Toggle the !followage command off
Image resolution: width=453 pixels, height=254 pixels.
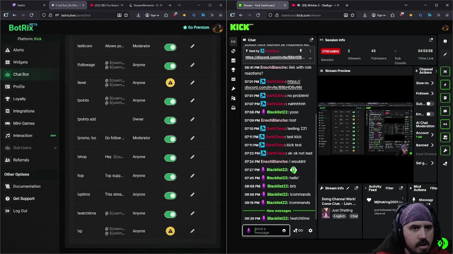coord(170,66)
